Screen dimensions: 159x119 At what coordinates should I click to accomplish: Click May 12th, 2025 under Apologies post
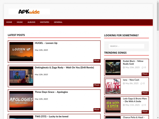pos(41,99)
